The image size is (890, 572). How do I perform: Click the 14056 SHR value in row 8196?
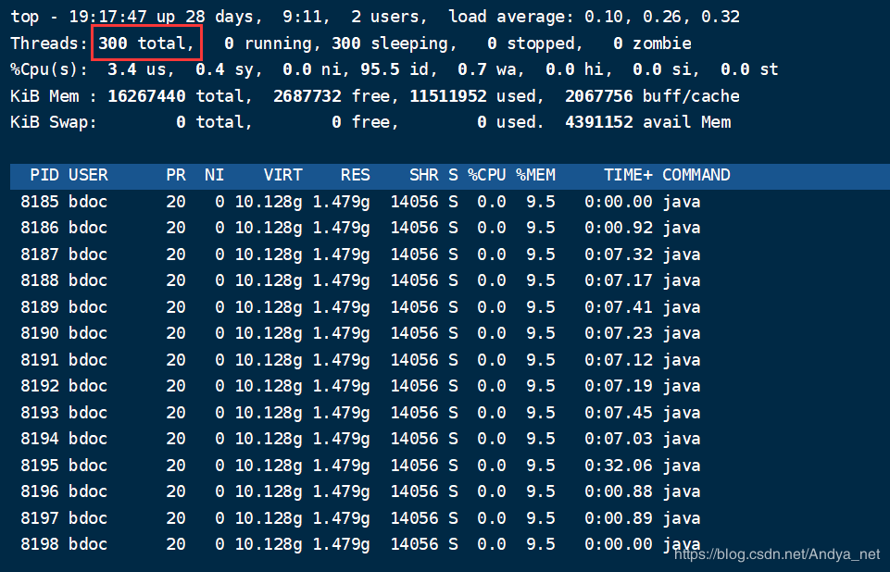pyautogui.click(x=414, y=491)
